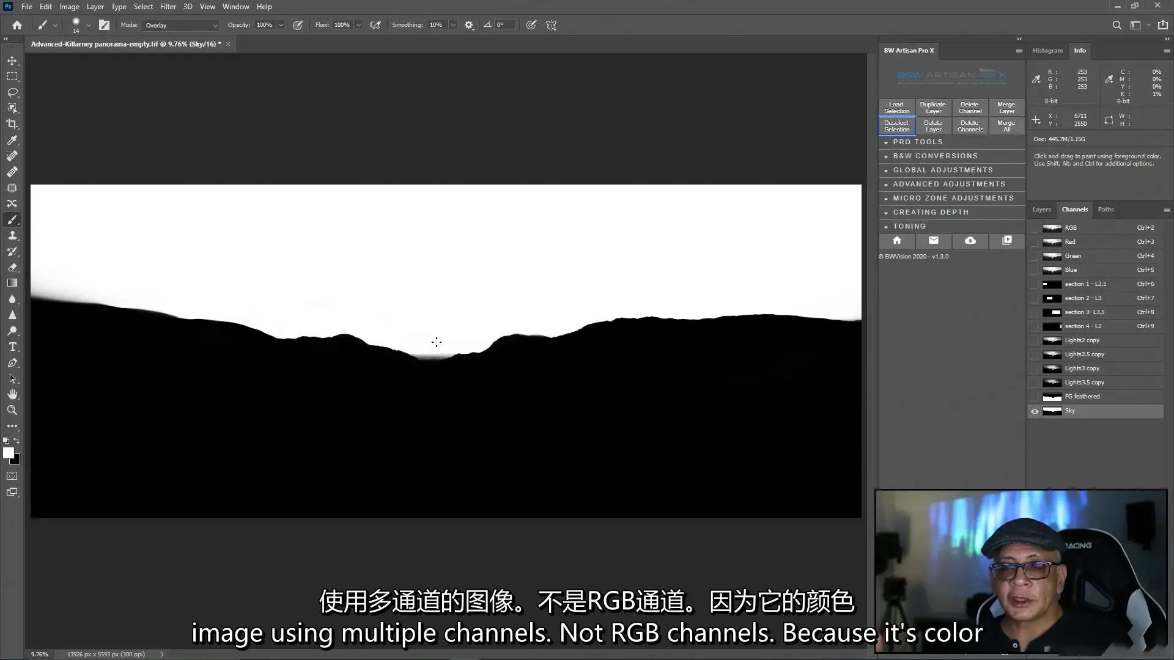The image size is (1174, 660).
Task: Select the Crop tool
Action: [x=12, y=125]
